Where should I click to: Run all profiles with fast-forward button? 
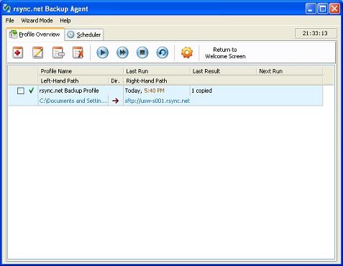(x=122, y=52)
